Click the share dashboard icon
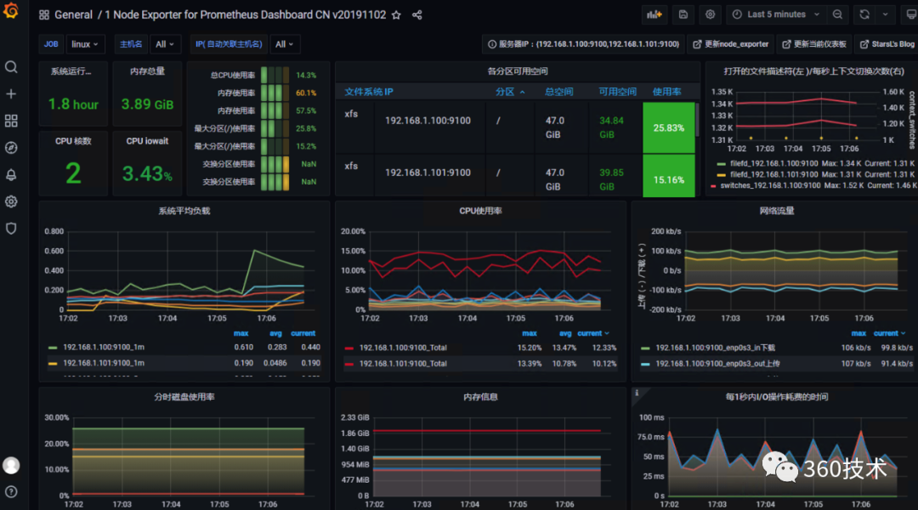 416,15
